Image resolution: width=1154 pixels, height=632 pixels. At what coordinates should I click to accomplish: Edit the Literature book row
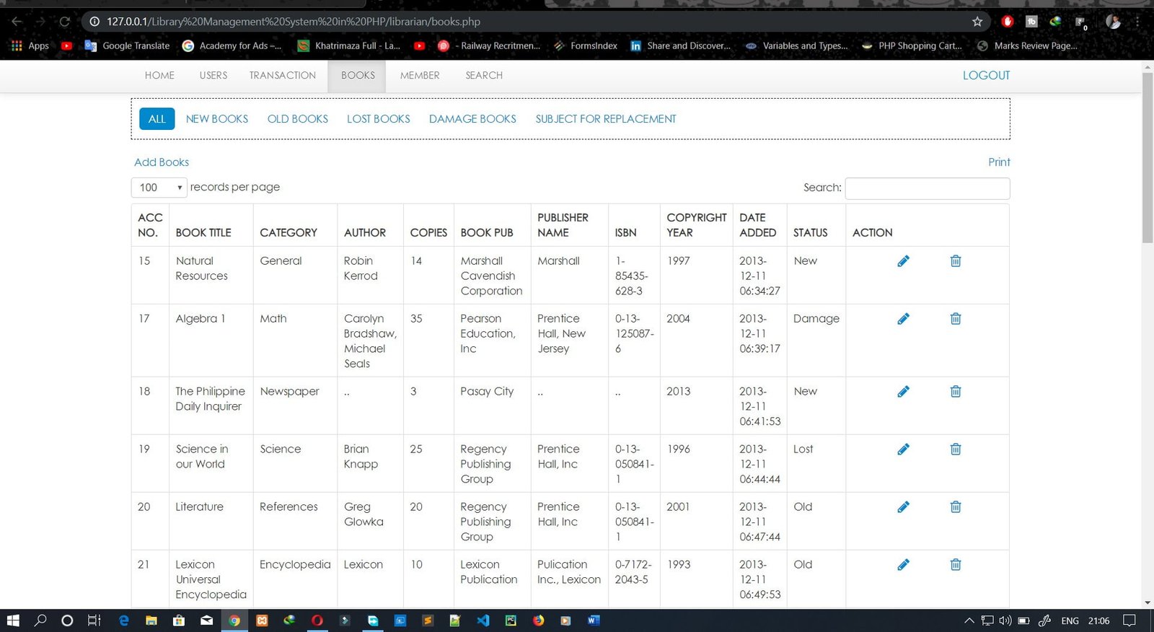click(903, 507)
